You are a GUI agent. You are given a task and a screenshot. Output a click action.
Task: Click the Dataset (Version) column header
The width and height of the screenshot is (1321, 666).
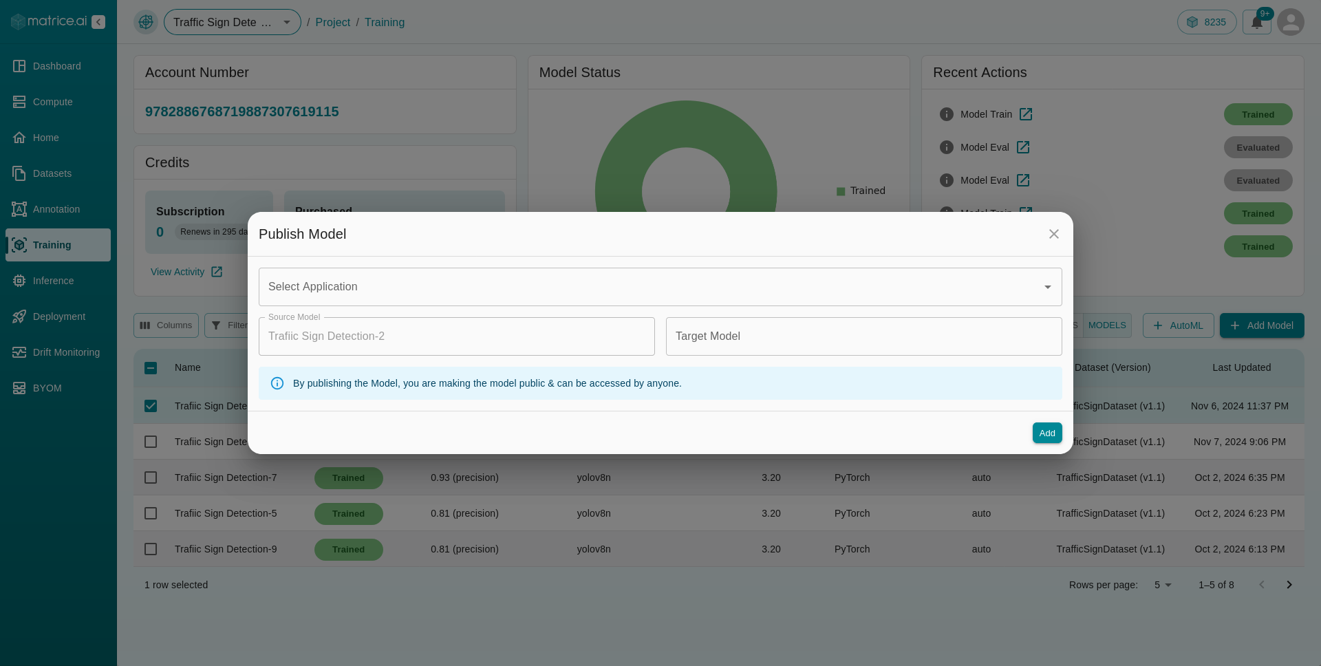[1112, 367]
